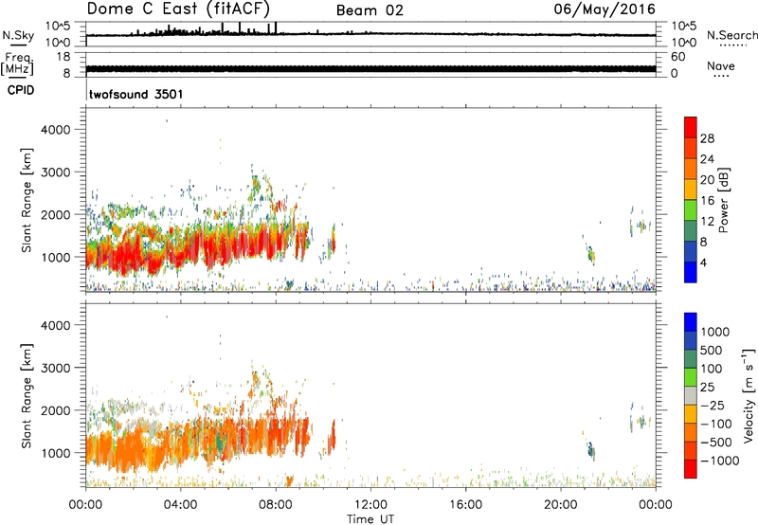Click the '04:00' time tick label

(180, 505)
